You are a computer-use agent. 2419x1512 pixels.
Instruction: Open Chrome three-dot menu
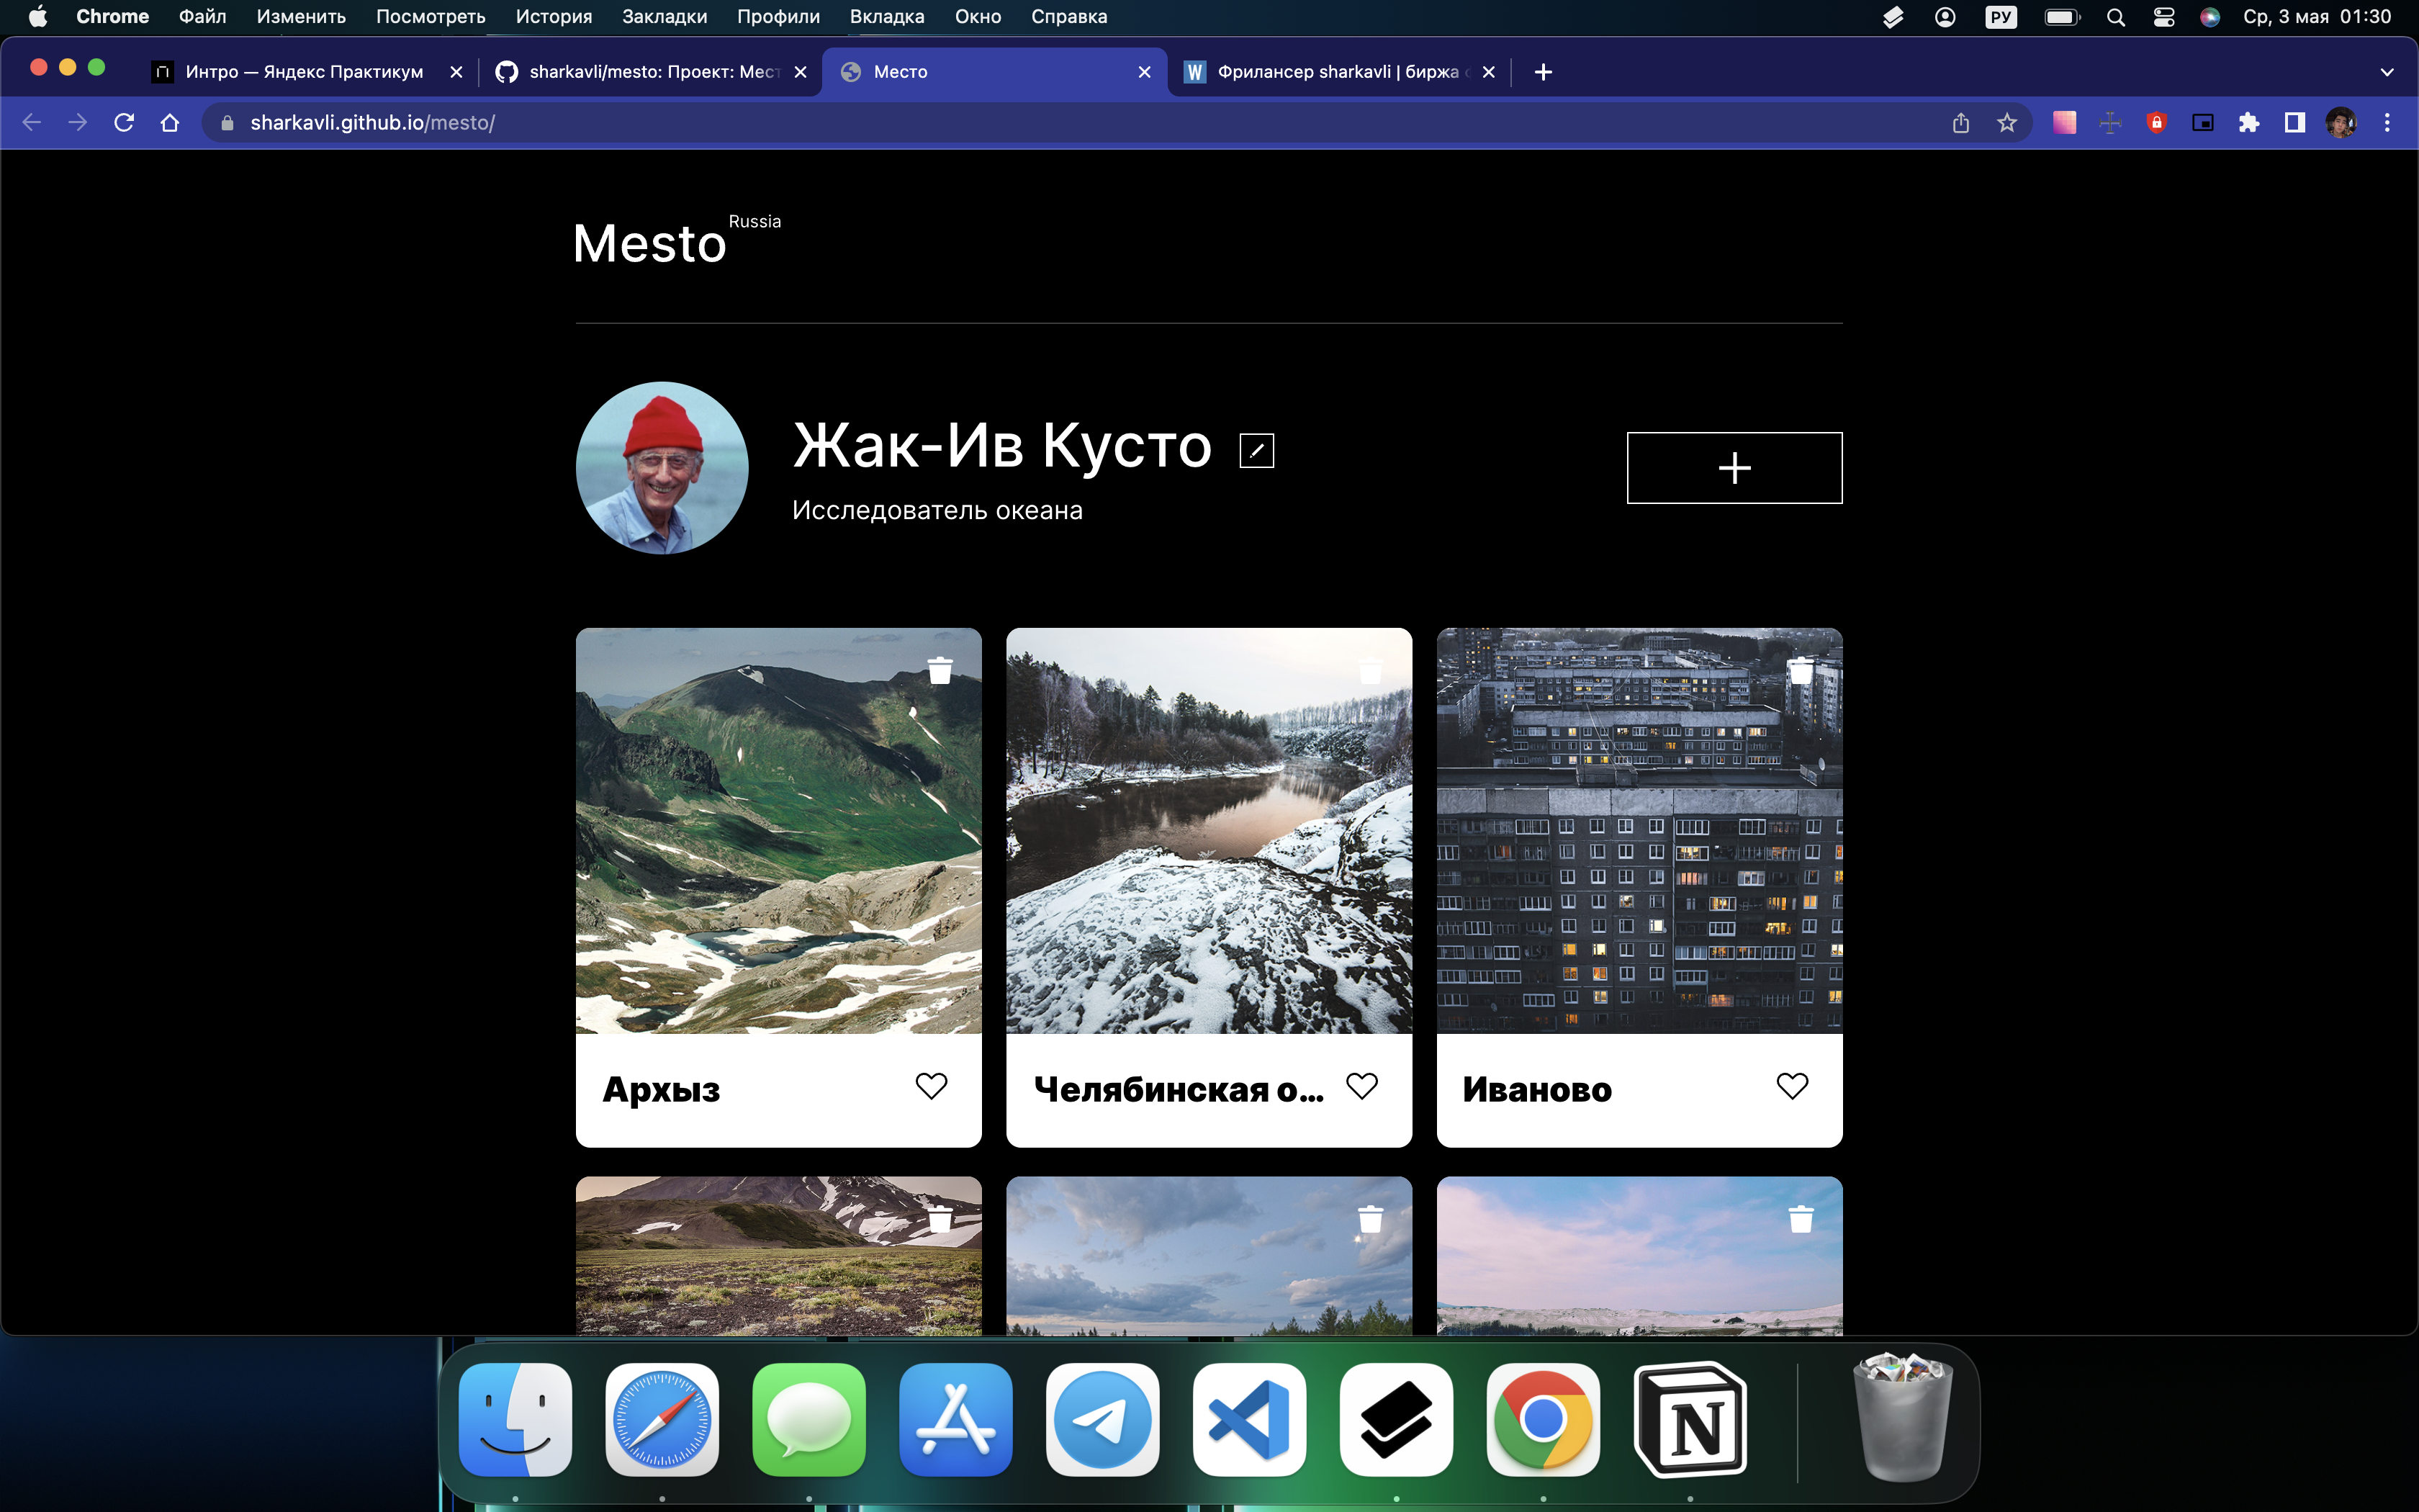click(2387, 123)
